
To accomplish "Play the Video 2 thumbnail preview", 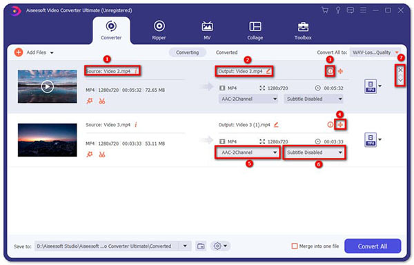I will (47, 86).
